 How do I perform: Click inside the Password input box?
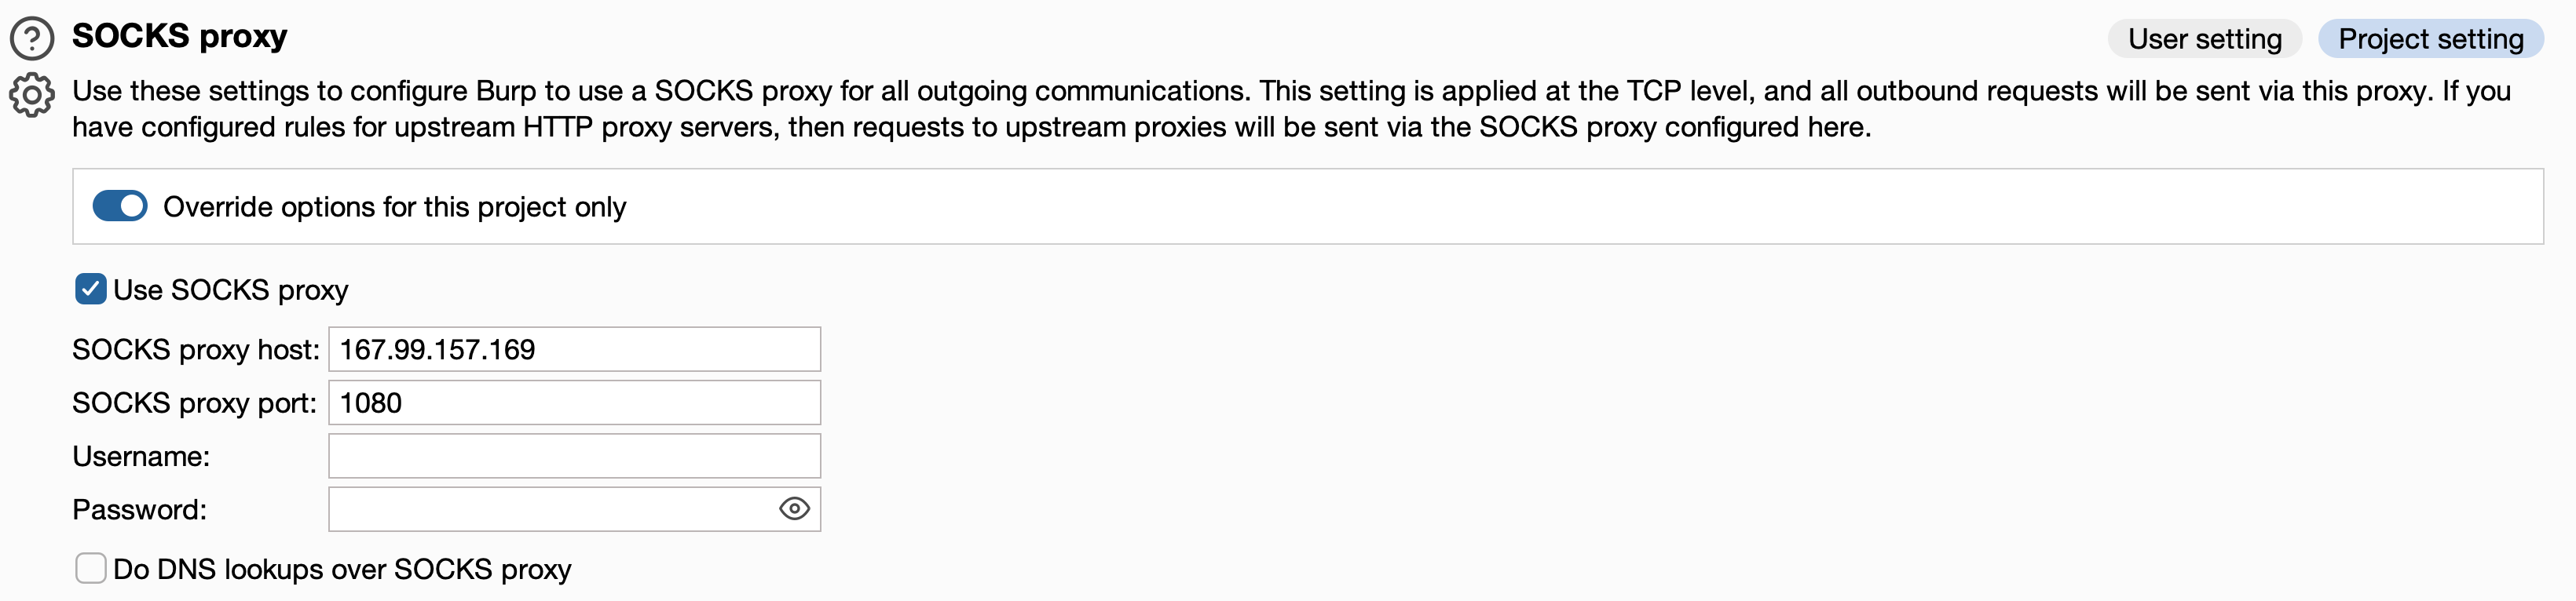(x=550, y=509)
